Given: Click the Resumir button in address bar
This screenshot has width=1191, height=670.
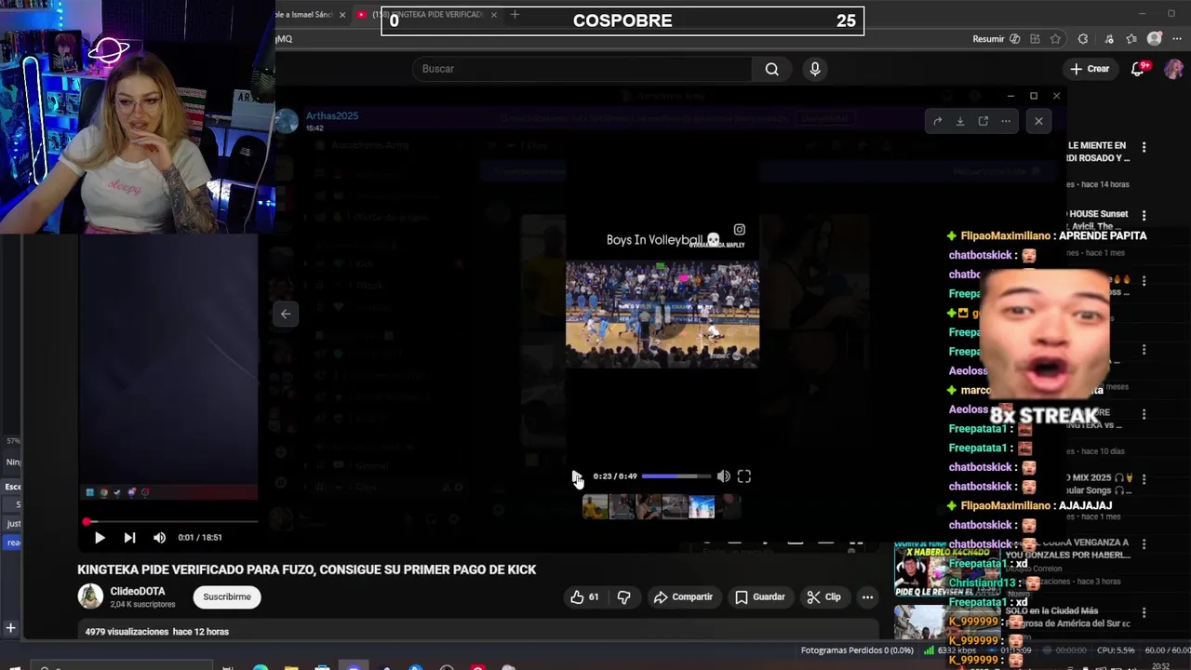Looking at the screenshot, I should 988,39.
